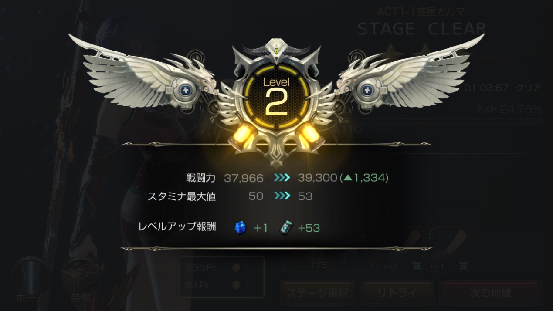Tap the STAGE CLEAR title text
553x311 pixels.
click(421, 29)
